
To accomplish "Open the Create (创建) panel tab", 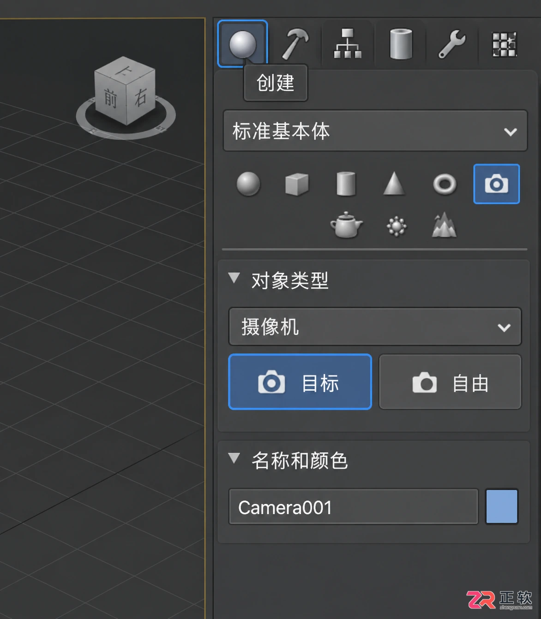I will coord(242,44).
